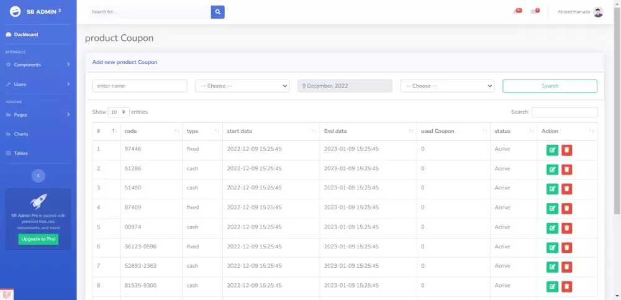Delete coupon with code 97446
The image size is (621, 300).
567,150
